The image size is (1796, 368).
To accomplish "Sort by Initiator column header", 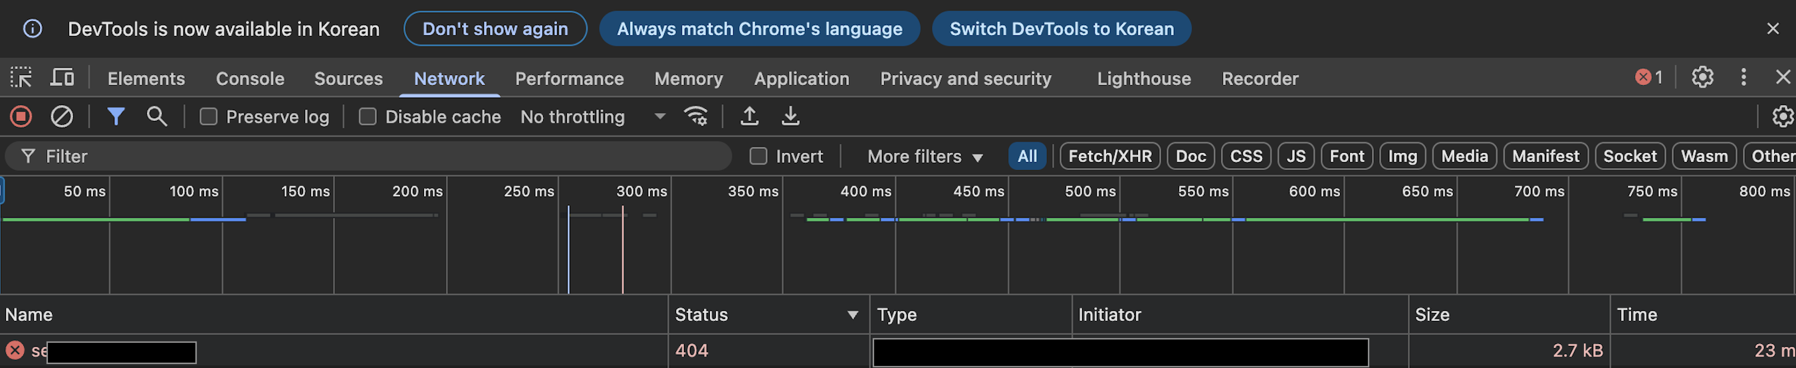I will [x=1240, y=314].
